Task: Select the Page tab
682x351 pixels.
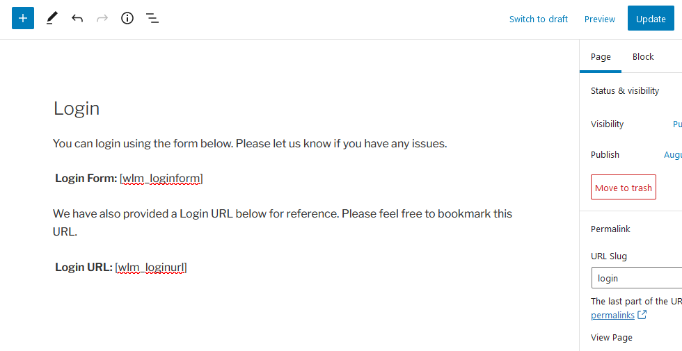Action: (601, 56)
